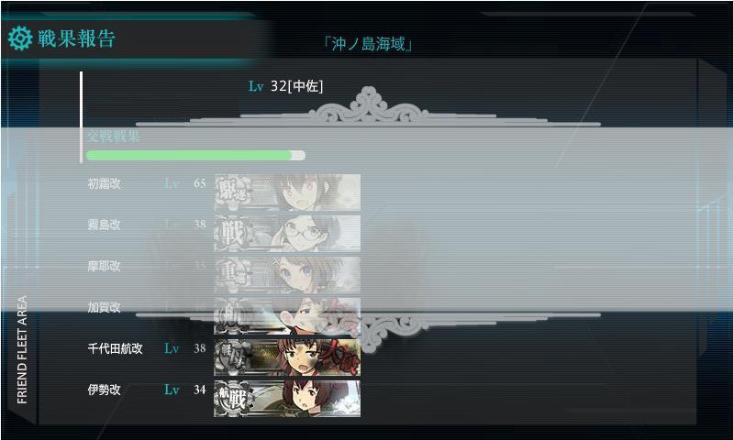Click the Lv 32[中佐] rank label
Viewport: 733px width, 440px height.
tap(285, 86)
